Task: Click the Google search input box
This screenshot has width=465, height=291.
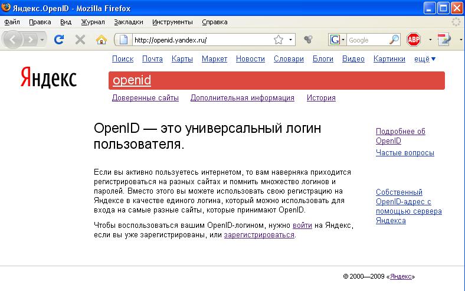Action: pos(368,40)
